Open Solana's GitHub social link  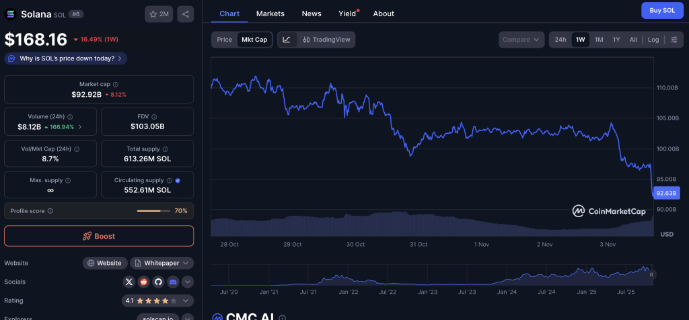pyautogui.click(x=158, y=282)
